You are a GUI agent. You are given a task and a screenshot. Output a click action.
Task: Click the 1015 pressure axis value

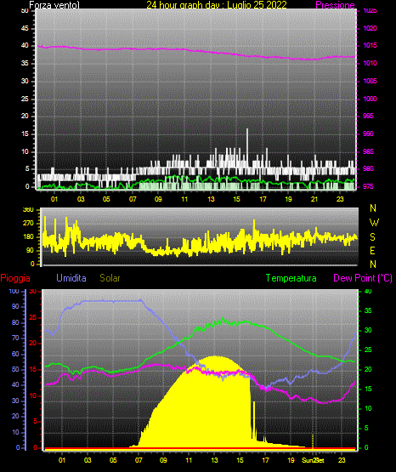(x=370, y=45)
